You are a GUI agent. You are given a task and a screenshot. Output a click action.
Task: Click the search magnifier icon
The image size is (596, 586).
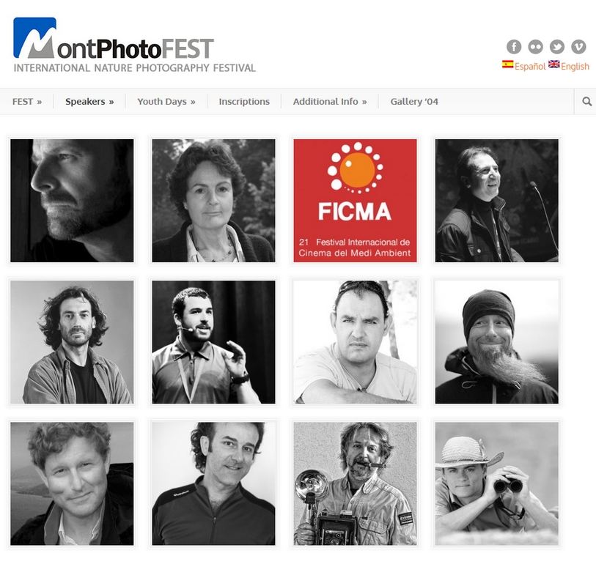click(x=587, y=101)
